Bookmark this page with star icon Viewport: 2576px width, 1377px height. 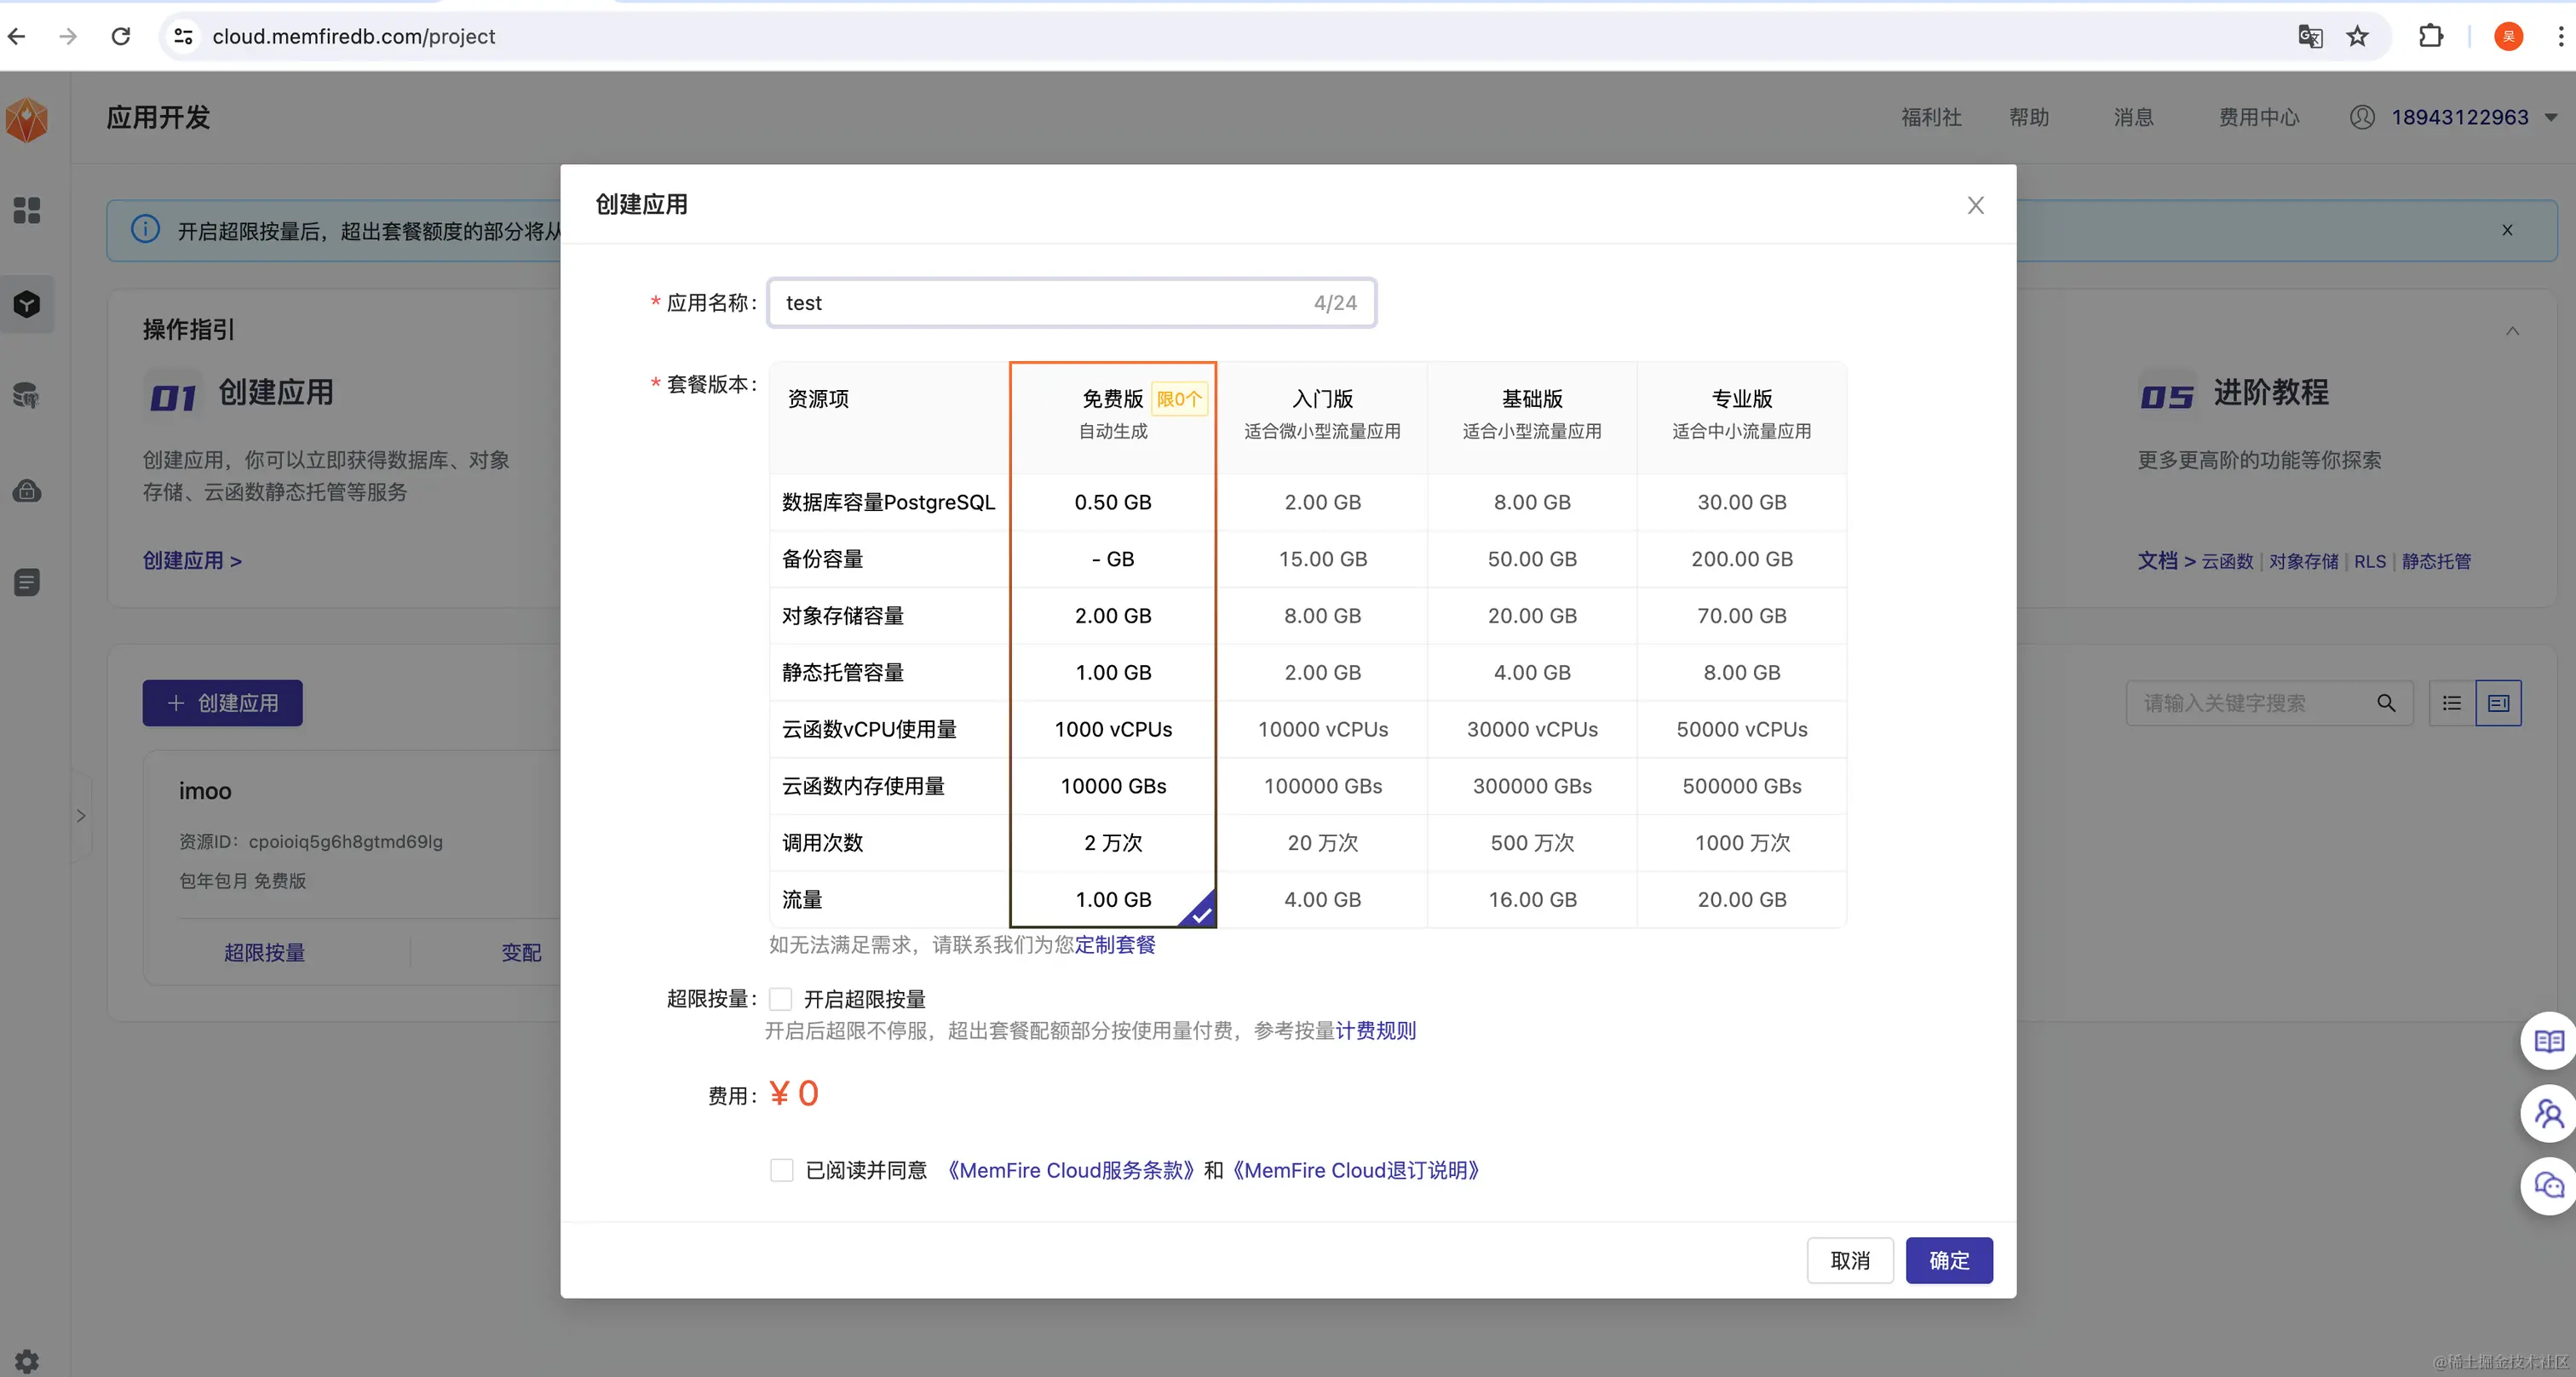click(x=2357, y=37)
